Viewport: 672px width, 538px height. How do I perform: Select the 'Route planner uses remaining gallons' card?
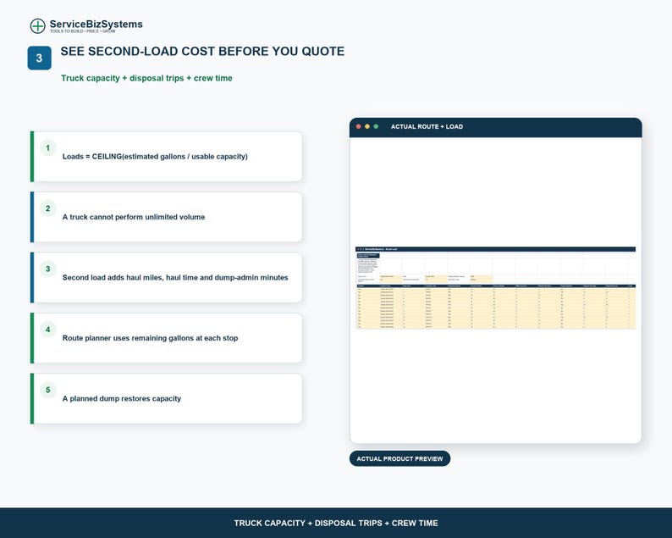[x=166, y=338]
